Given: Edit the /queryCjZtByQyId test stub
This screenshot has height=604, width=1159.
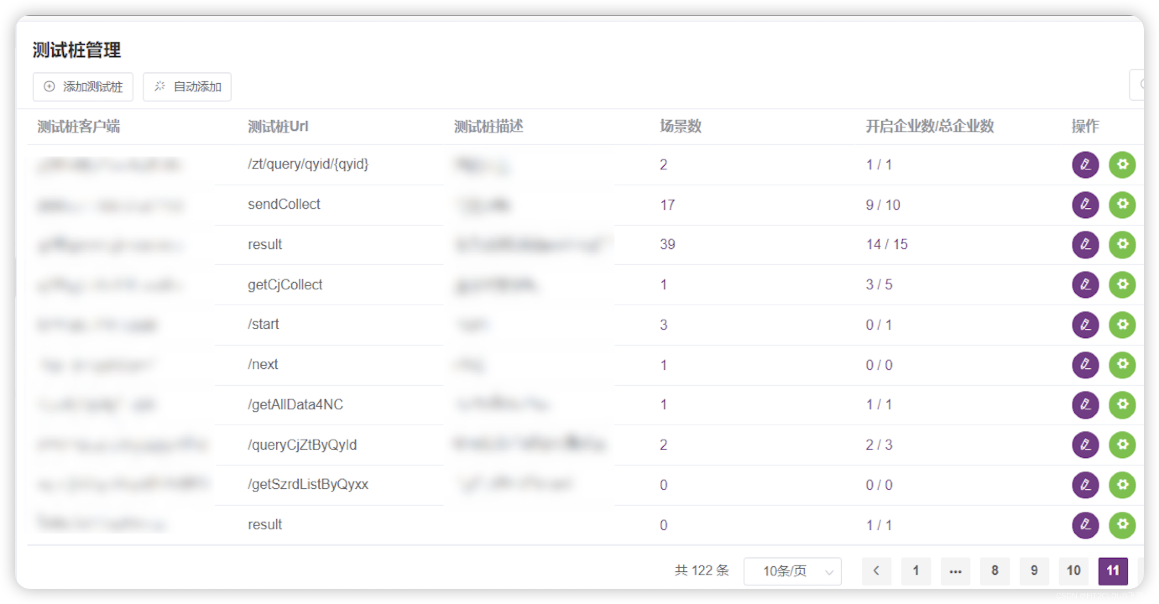Looking at the screenshot, I should (x=1086, y=445).
